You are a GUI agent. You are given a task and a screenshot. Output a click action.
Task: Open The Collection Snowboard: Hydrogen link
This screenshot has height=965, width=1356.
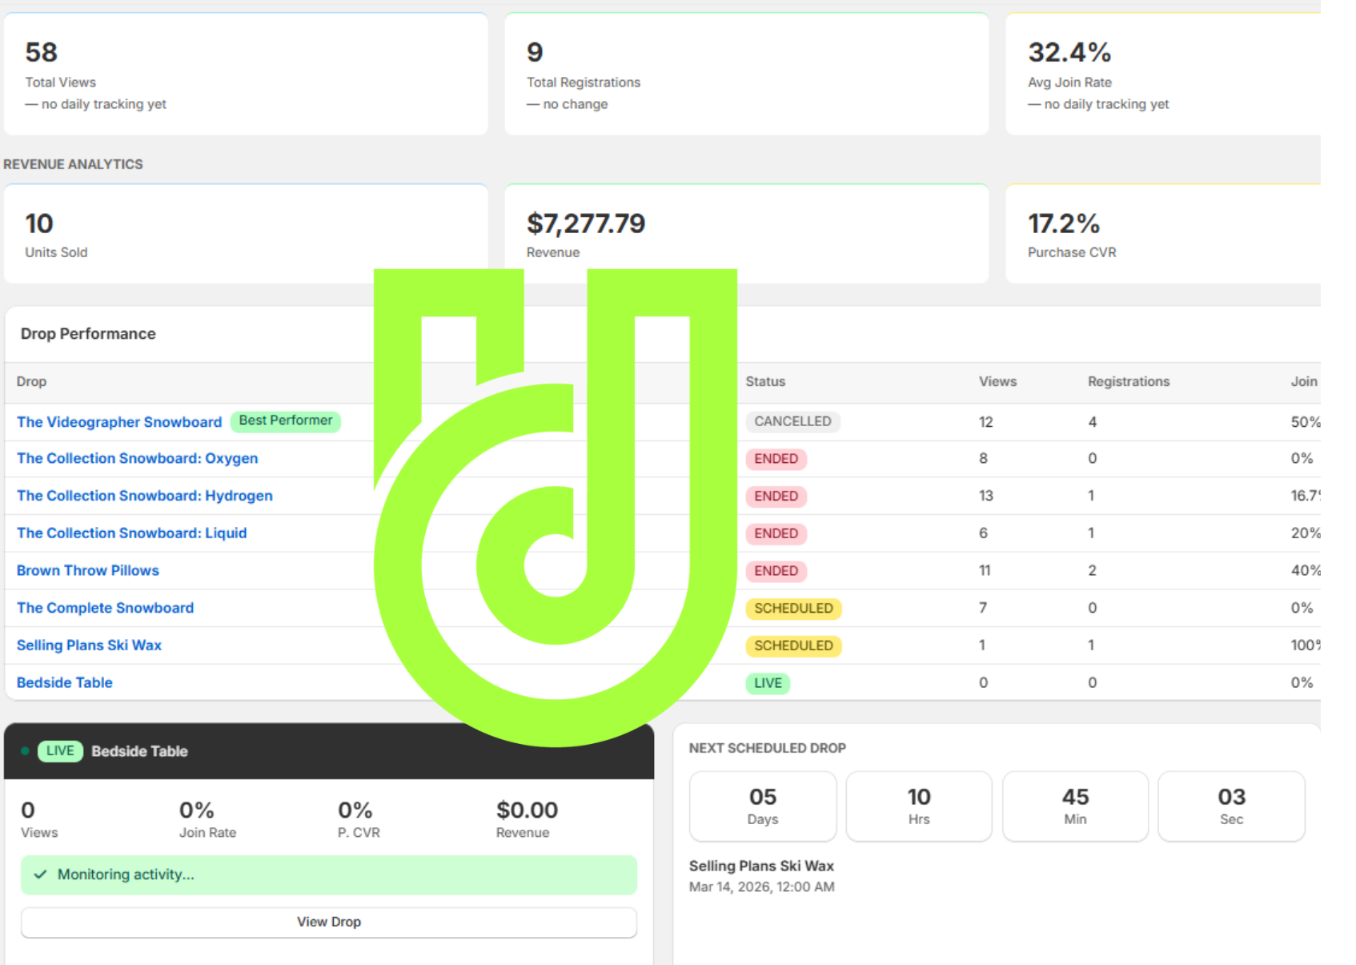(145, 496)
